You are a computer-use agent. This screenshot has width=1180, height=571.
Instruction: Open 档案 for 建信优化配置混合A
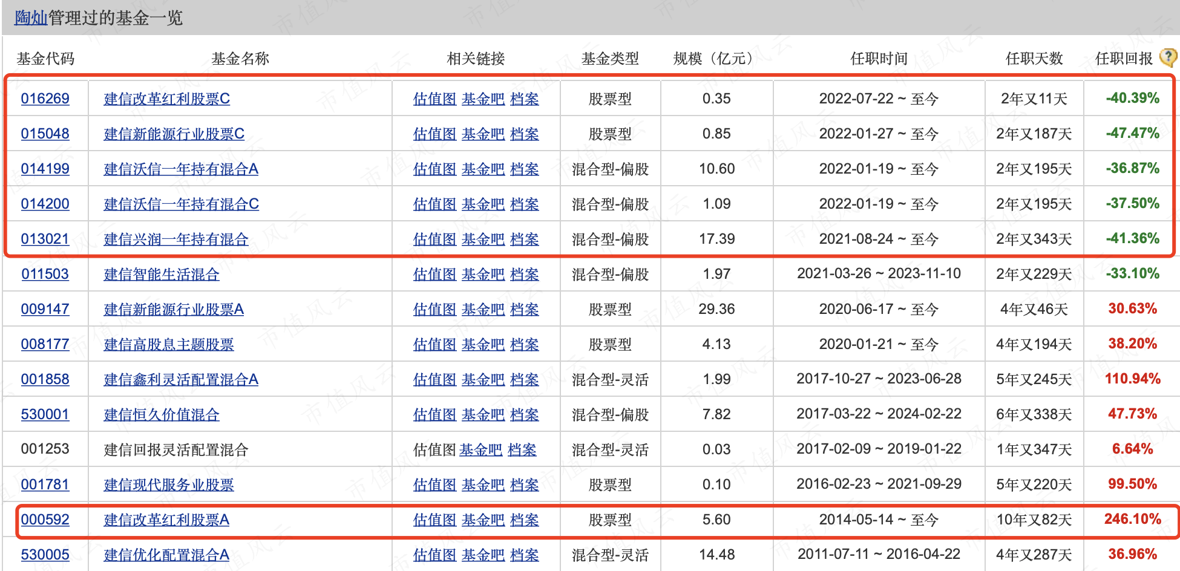click(524, 555)
